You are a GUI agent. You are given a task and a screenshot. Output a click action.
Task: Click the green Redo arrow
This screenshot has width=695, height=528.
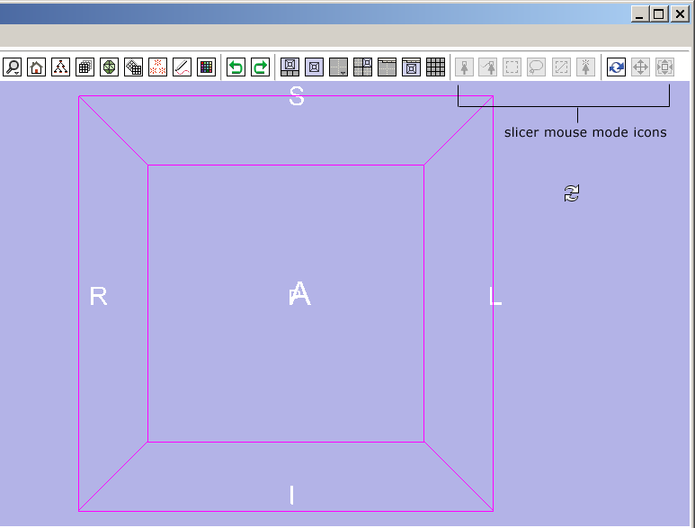[260, 67]
